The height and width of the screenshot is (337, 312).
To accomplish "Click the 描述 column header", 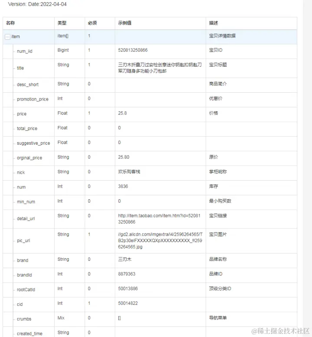I will click(x=214, y=23).
